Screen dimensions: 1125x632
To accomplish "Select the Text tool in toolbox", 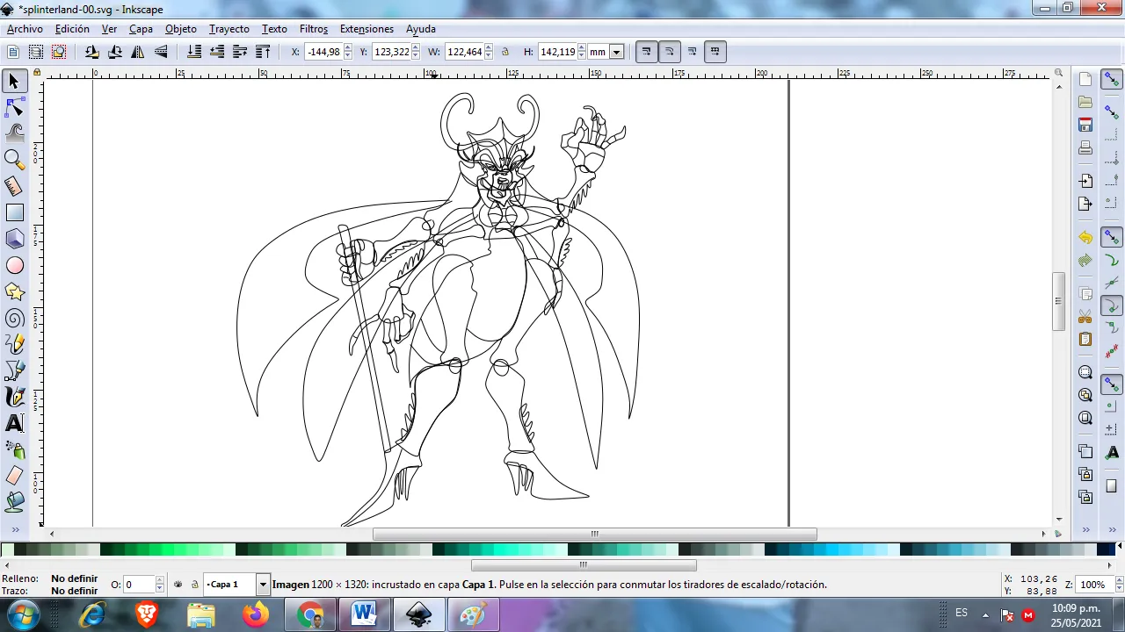I will click(x=14, y=423).
